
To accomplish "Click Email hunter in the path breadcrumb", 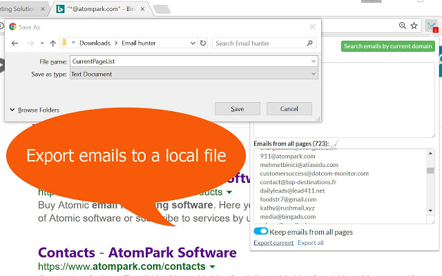I will coord(138,43).
